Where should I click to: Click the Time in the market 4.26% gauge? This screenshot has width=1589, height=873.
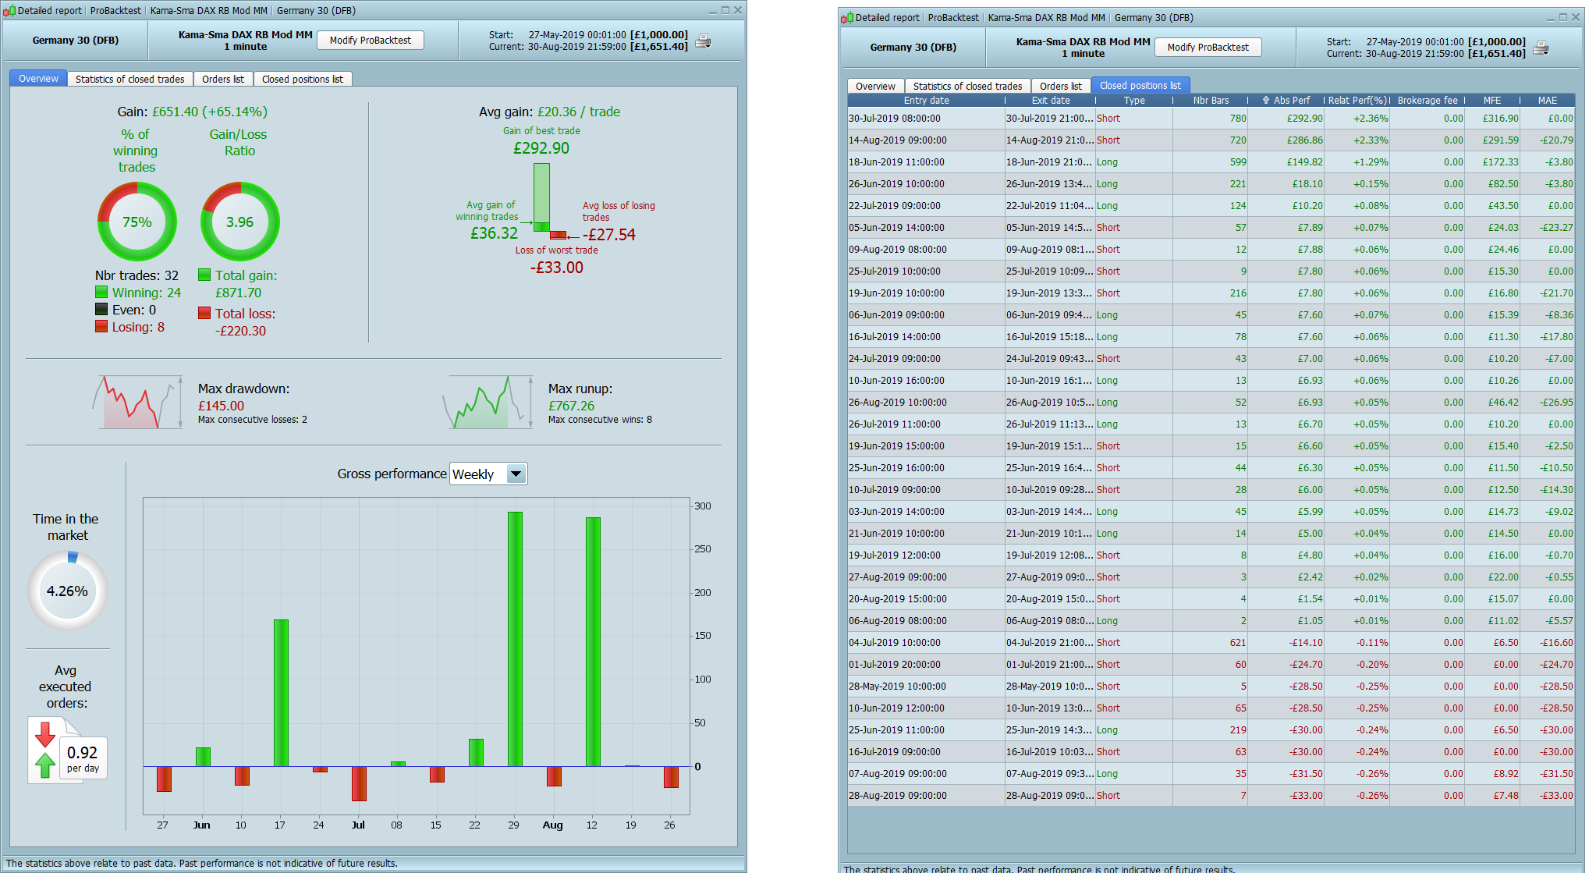(67, 591)
